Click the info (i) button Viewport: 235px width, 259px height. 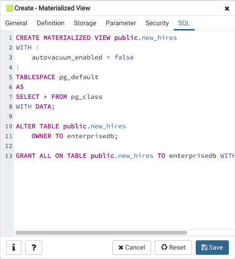[x=14, y=247]
